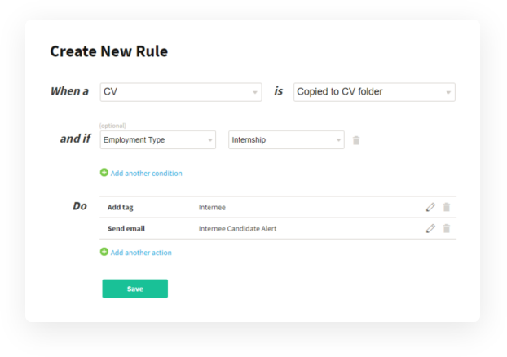Click Add another action link

(141, 253)
